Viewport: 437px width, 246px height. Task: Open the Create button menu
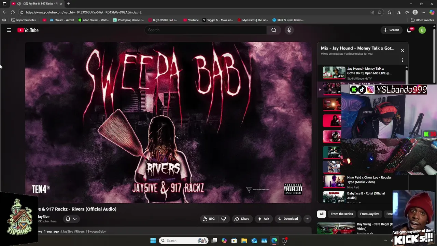(x=391, y=30)
